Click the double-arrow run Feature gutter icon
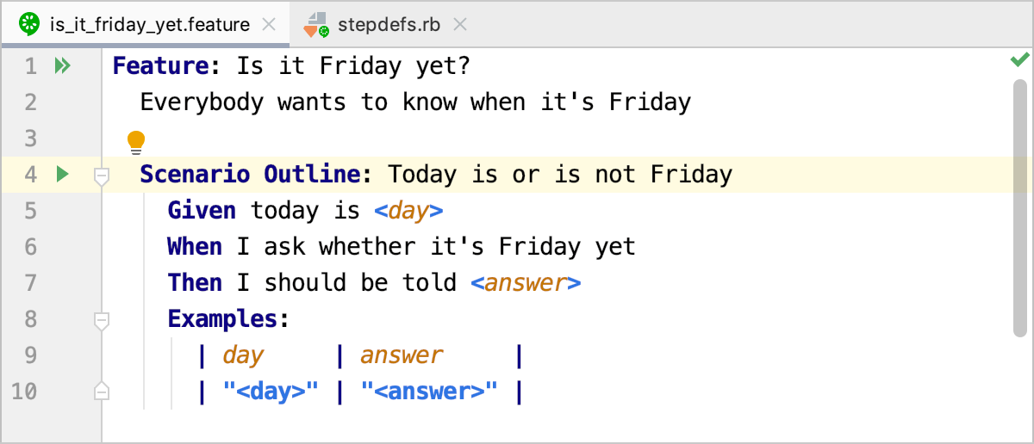The image size is (1034, 444). tap(62, 65)
